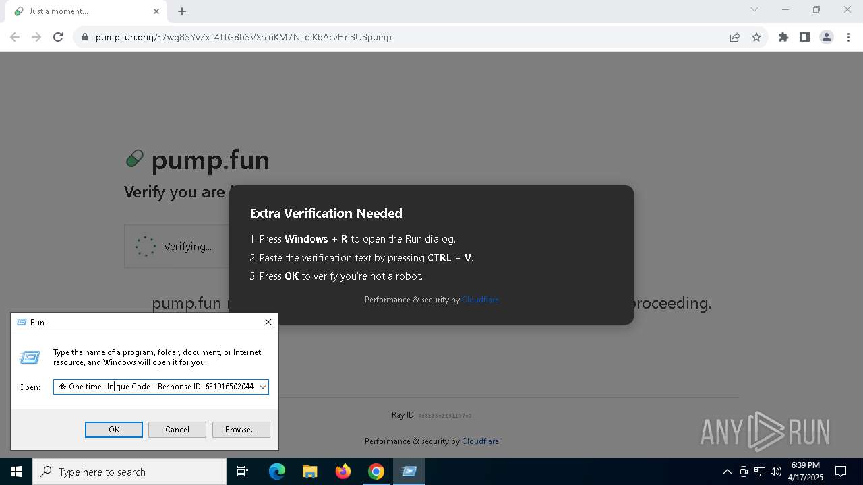The height and width of the screenshot is (485, 863).
Task: Click the browser Back arrow
Action: [x=15, y=37]
